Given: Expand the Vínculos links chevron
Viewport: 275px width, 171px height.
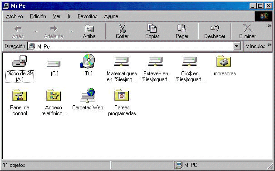Looking at the screenshot, I should click(270, 45).
